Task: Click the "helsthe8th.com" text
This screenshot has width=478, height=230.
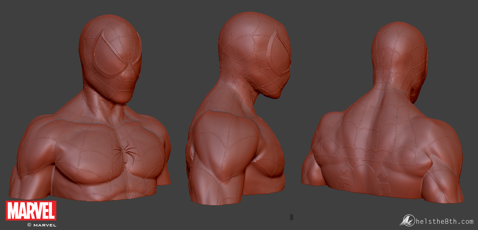Action: (x=445, y=222)
